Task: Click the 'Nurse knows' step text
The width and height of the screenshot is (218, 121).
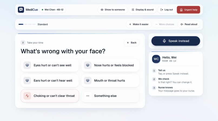Action: 166,88
